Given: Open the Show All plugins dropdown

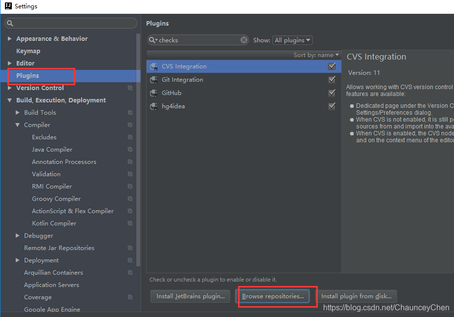Looking at the screenshot, I should point(293,40).
